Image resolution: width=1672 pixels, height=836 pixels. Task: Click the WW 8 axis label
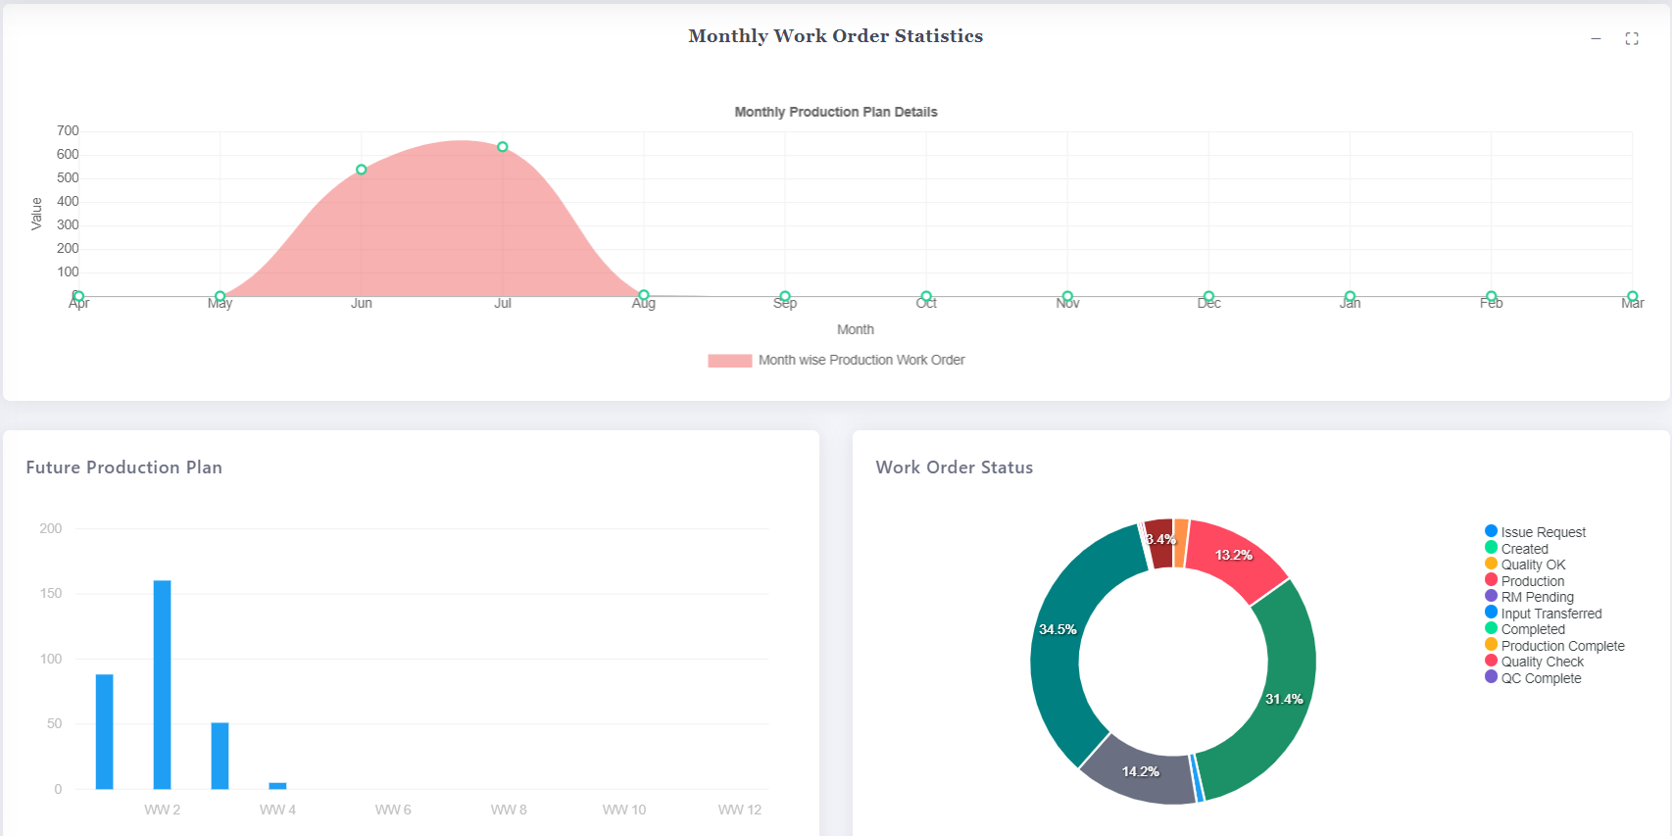509,810
